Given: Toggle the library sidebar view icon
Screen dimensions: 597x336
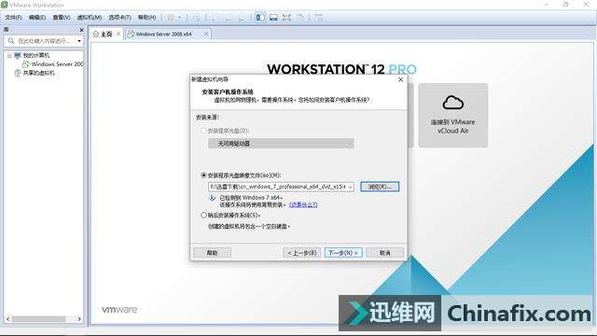Looking at the screenshot, I should (x=260, y=18).
